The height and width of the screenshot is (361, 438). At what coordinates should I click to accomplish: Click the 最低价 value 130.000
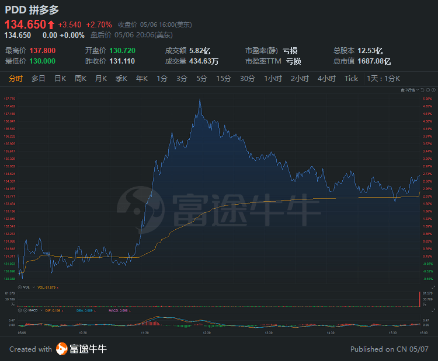coord(43,61)
